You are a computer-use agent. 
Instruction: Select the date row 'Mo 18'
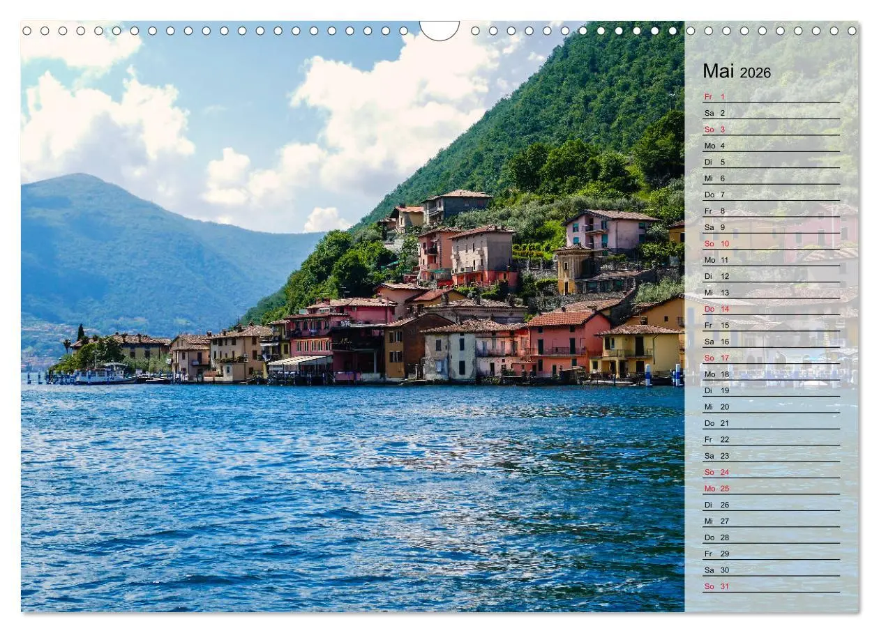click(771, 374)
